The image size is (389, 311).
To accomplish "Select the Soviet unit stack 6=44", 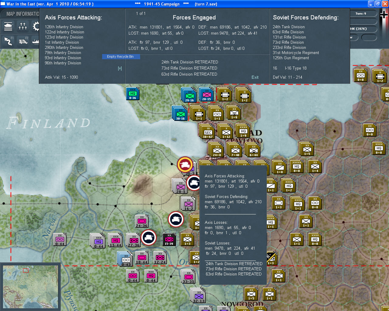I will [253, 150].
